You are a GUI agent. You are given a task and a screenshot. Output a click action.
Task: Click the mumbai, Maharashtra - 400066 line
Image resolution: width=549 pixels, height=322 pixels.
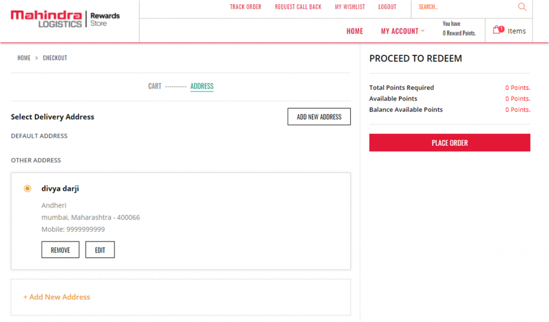(x=90, y=218)
